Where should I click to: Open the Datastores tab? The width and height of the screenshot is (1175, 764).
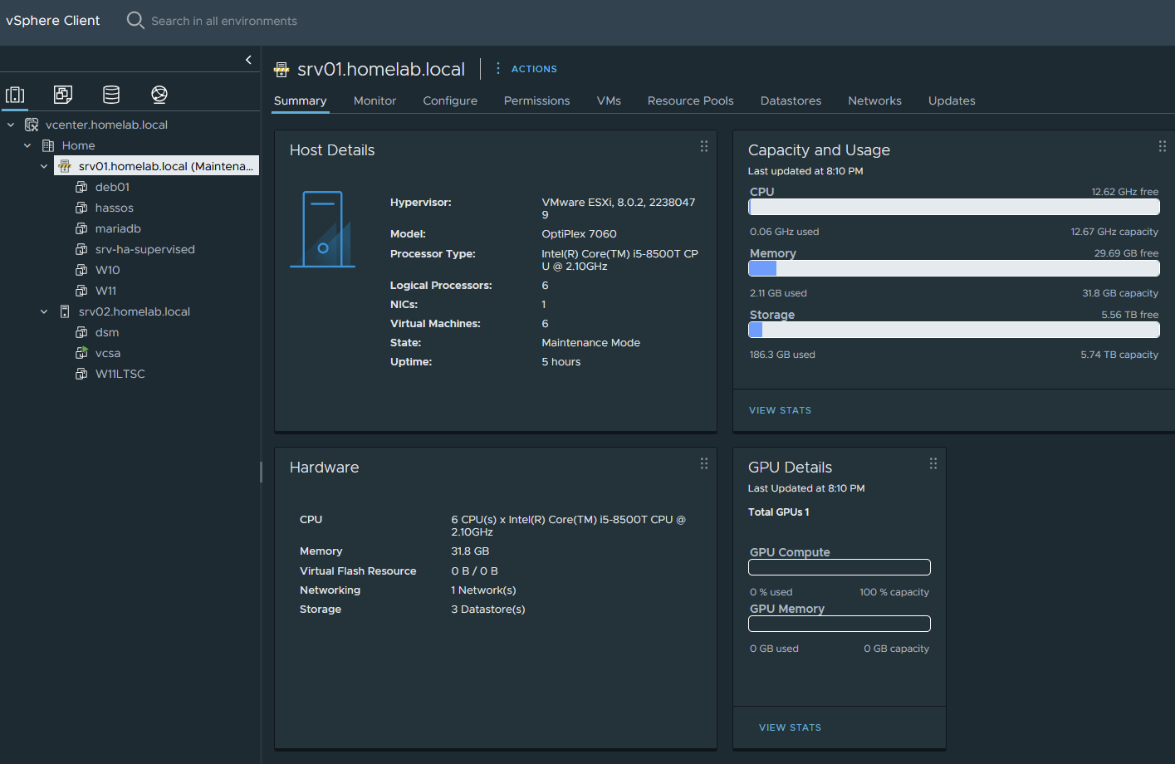[791, 100]
